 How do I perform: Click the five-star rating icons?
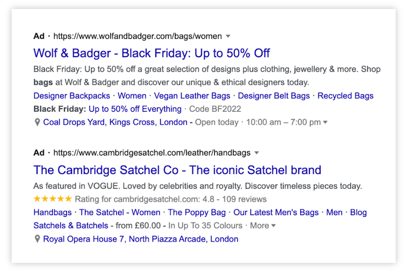click(x=52, y=199)
